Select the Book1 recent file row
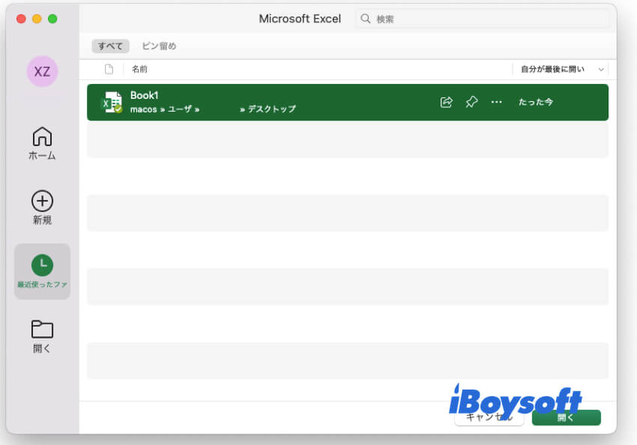Screen dimensions: 637x445 coord(300,101)
